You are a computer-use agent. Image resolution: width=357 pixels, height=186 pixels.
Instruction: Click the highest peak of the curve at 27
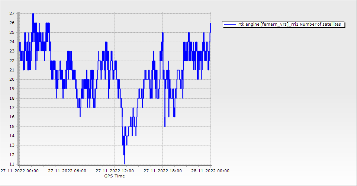pos(33,14)
